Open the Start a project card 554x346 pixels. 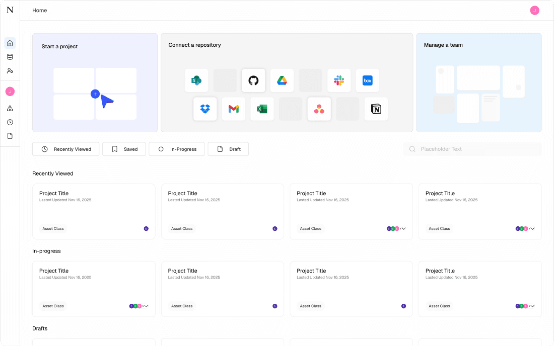coord(95,82)
